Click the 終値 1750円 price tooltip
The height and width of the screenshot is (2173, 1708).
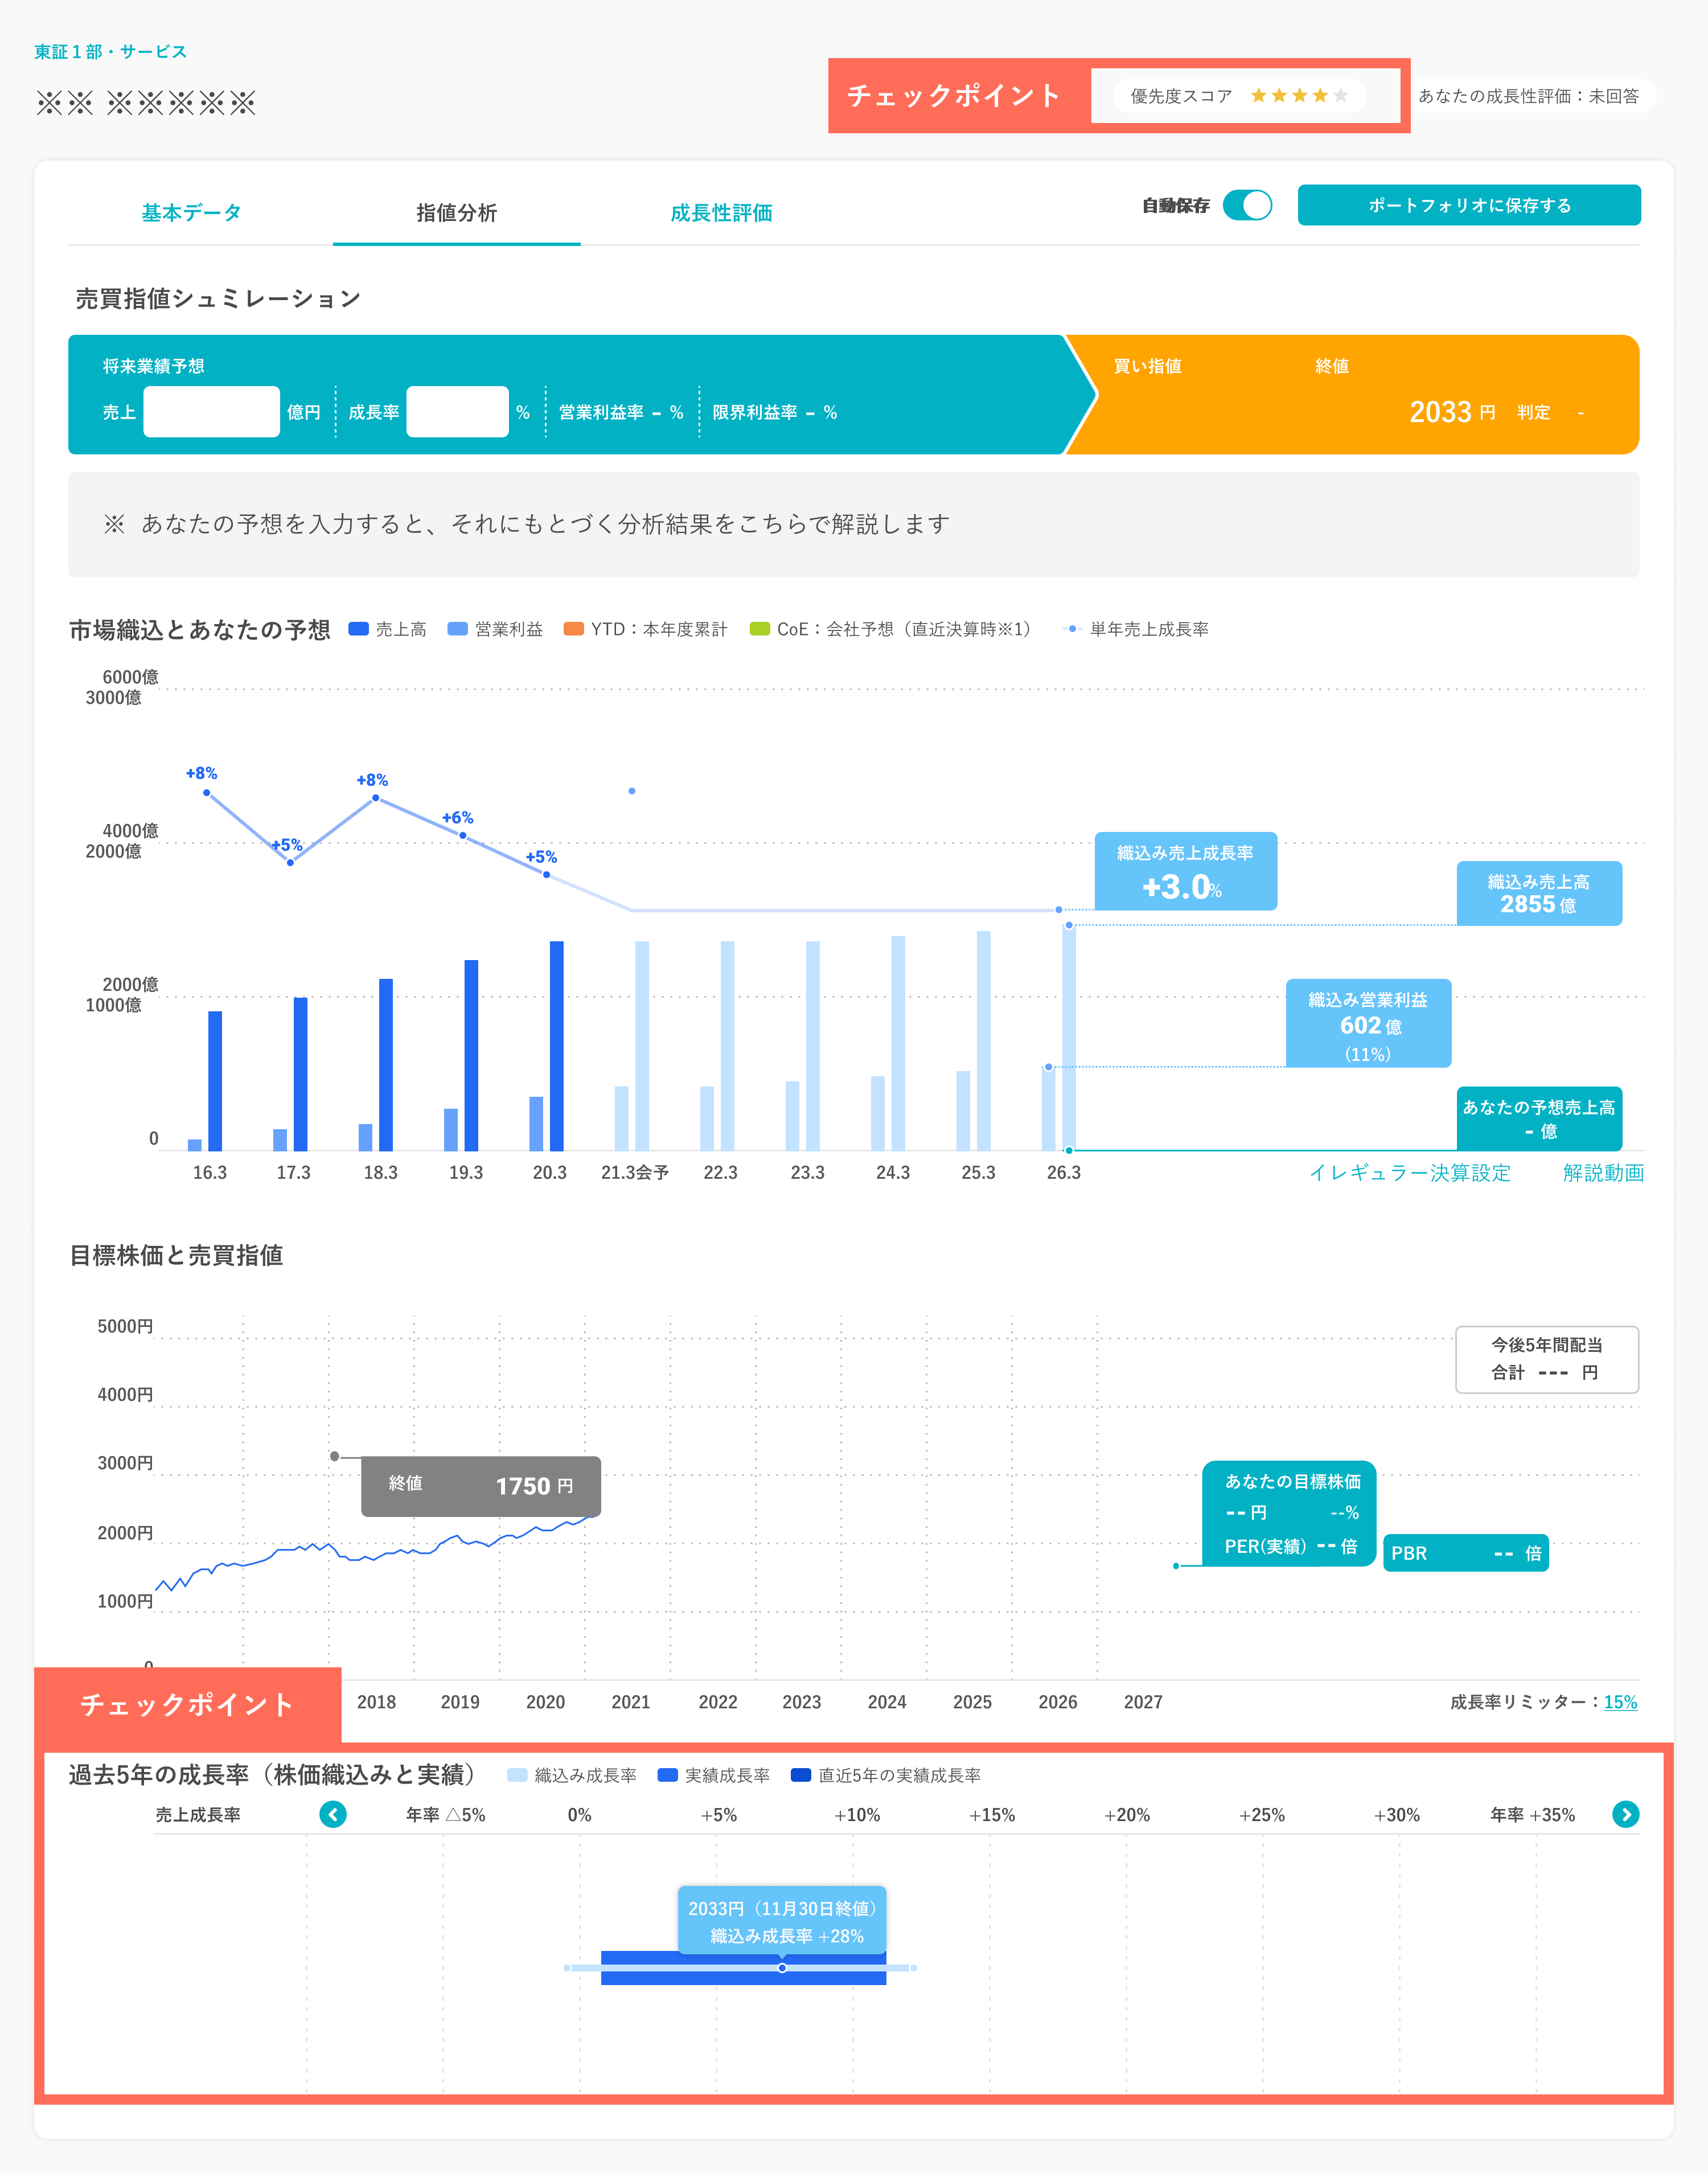click(481, 1486)
